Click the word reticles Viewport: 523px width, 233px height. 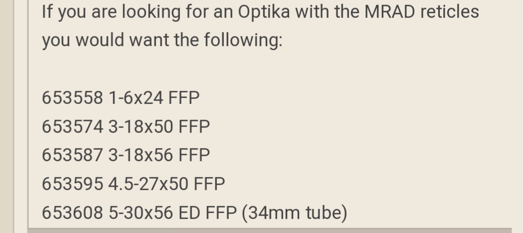click(450, 11)
